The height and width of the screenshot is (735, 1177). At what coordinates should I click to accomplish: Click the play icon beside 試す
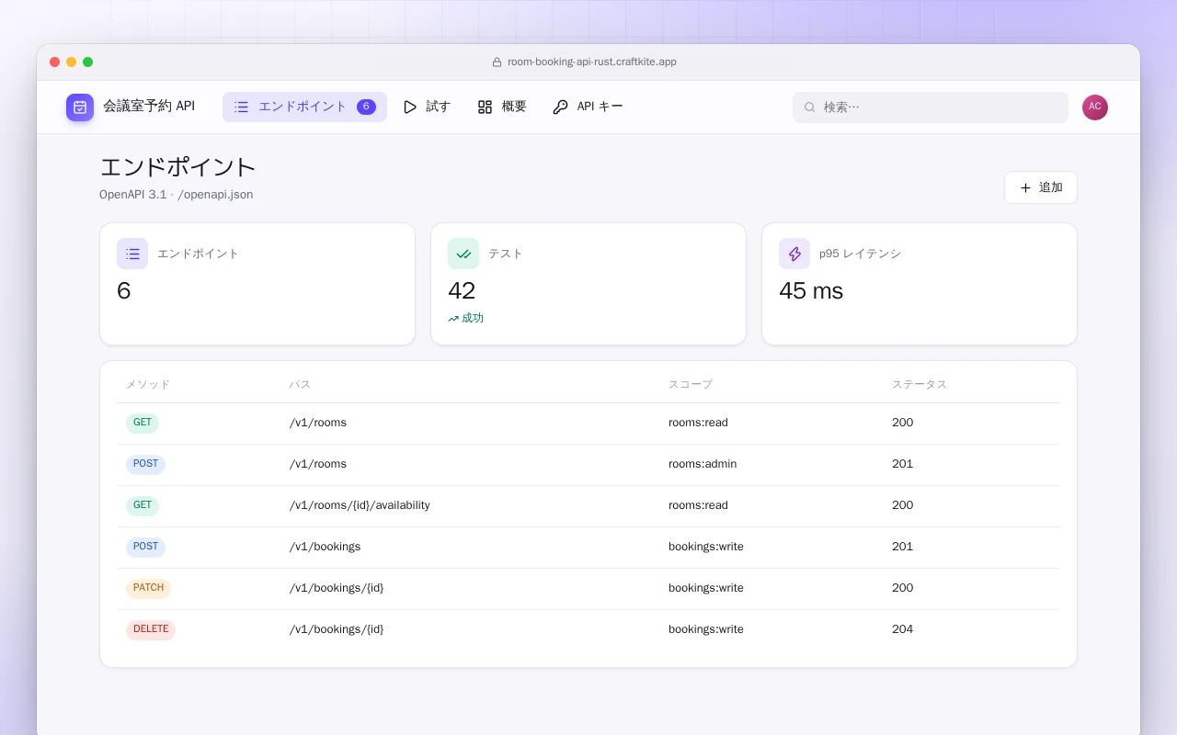[x=410, y=107]
